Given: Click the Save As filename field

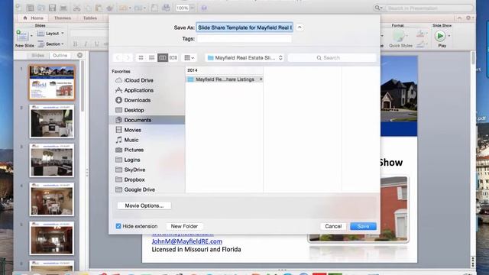Looking at the screenshot, I should point(244,27).
